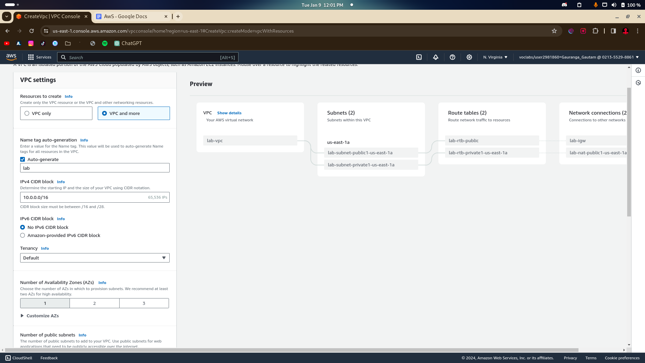Click the IPv4 CIDR block input field

click(x=84, y=197)
